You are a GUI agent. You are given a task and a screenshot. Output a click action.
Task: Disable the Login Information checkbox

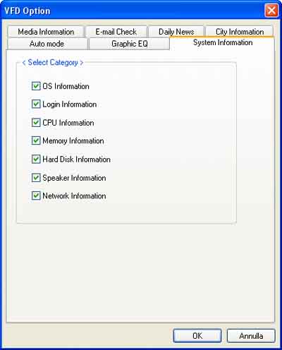click(x=36, y=104)
